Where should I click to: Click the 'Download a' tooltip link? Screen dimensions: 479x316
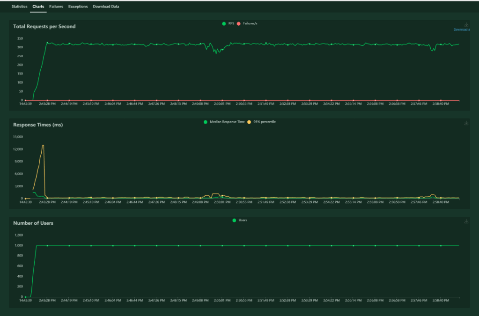461,29
